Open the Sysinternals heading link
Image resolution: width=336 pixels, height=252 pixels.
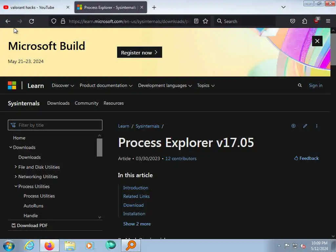point(24,103)
